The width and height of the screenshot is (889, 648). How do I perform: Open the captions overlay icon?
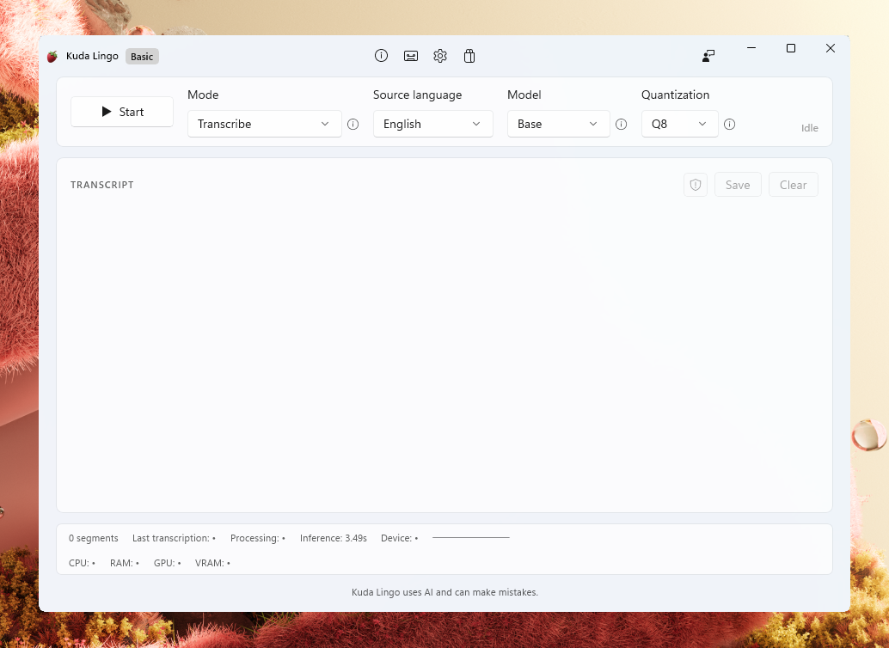pos(410,56)
